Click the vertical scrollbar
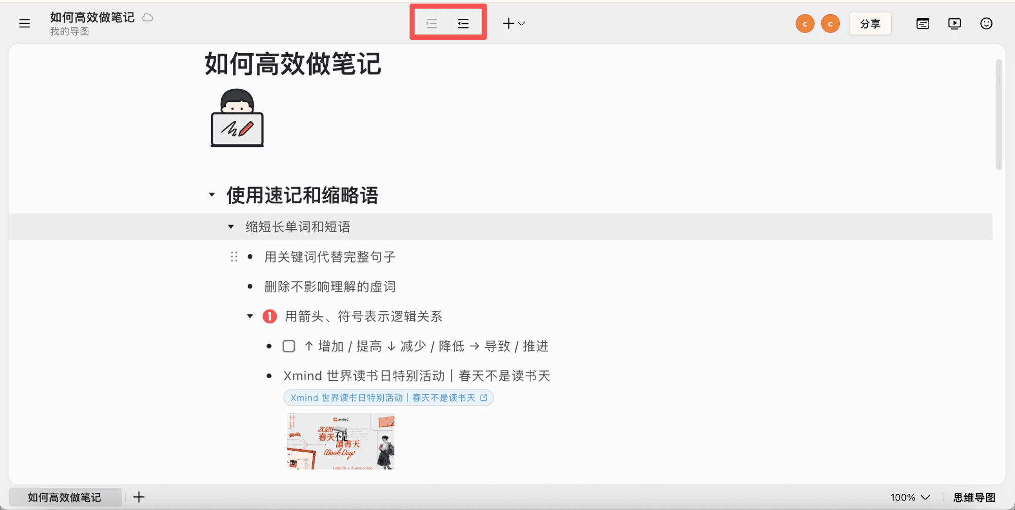Image resolution: width=1015 pixels, height=510 pixels. point(999,115)
